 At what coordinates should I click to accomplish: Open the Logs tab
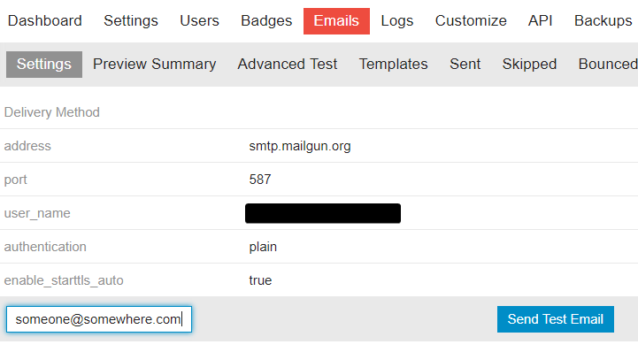pos(397,20)
